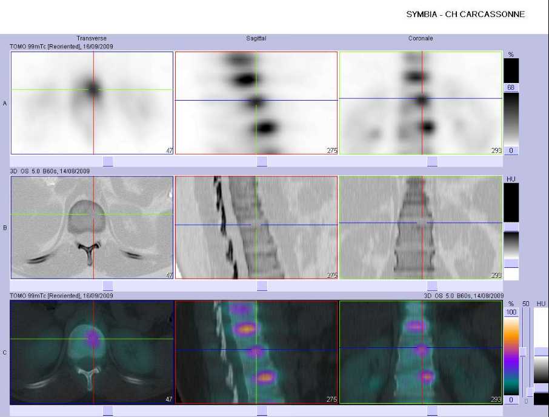Click the row B HU grayscale color bar
Viewport: 549px width, 417px height.
pyautogui.click(x=511, y=231)
